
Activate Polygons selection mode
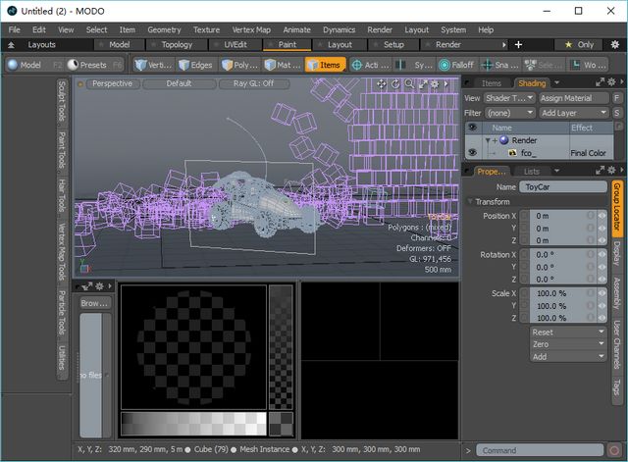coord(239,65)
